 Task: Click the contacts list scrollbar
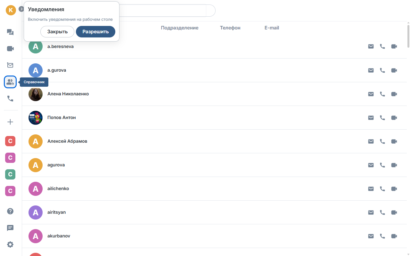pos(408,36)
